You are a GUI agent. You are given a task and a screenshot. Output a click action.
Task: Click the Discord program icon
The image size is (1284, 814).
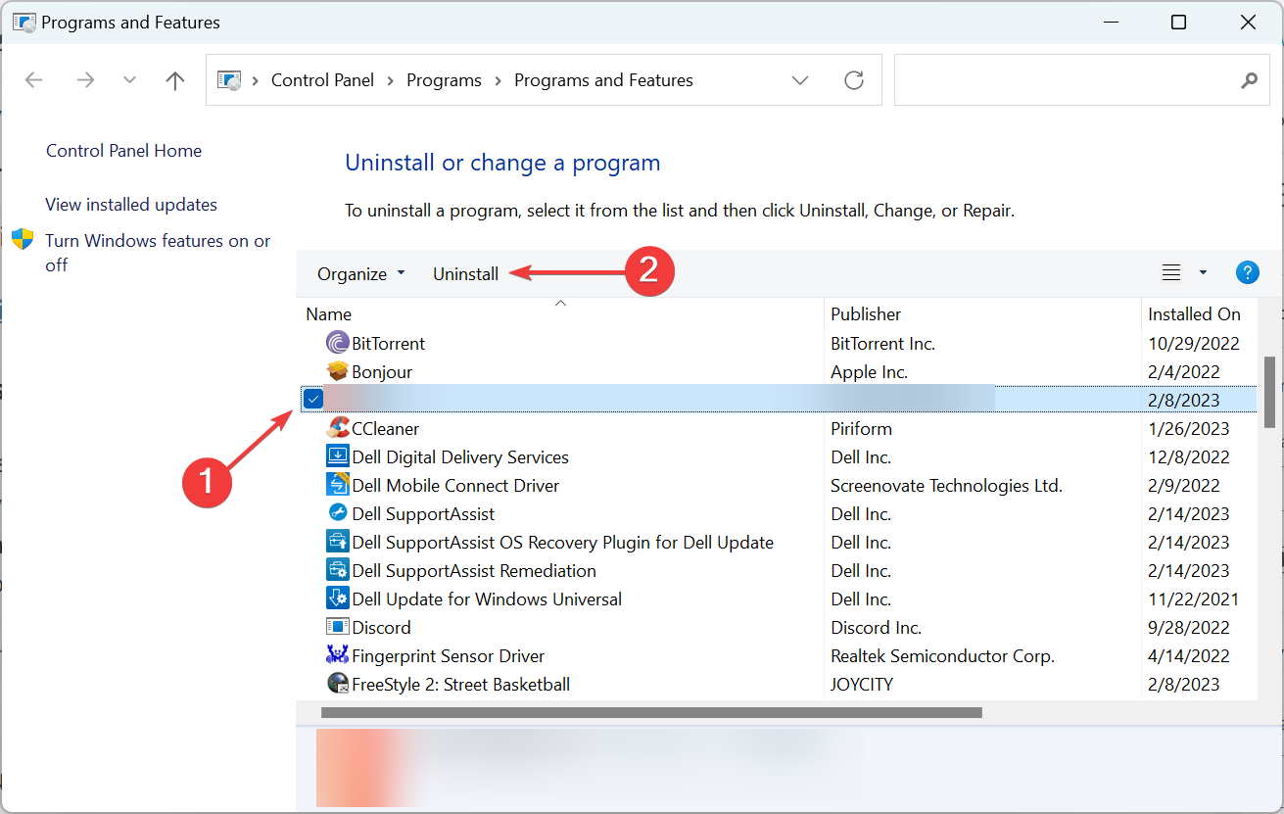(x=337, y=627)
